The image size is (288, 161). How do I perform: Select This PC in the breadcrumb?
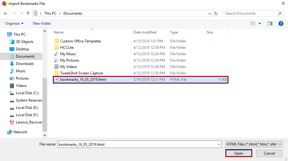click(50, 13)
